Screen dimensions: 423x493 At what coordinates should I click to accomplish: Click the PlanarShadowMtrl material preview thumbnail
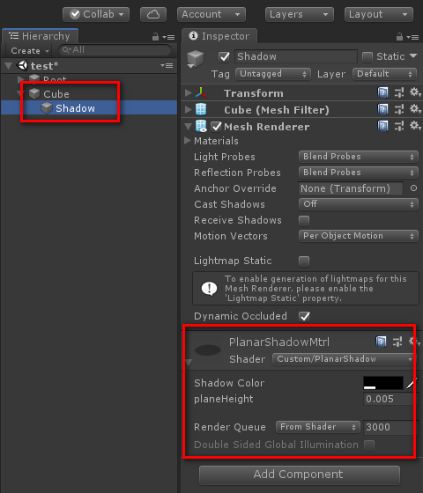(x=208, y=350)
